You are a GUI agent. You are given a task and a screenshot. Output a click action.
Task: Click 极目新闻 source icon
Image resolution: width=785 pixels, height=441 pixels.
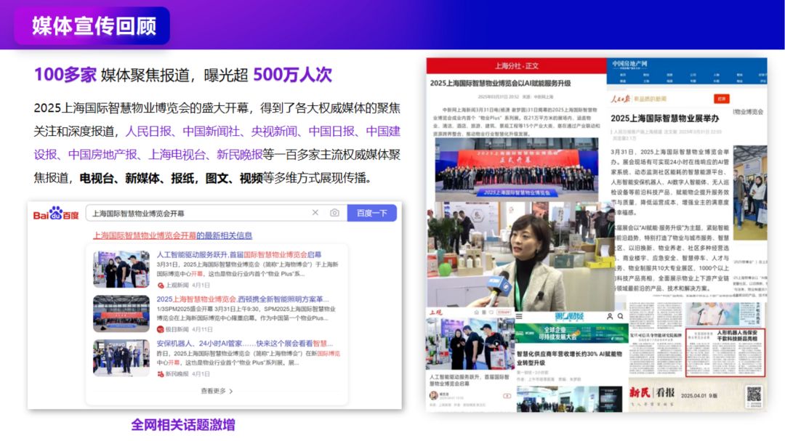pos(161,329)
